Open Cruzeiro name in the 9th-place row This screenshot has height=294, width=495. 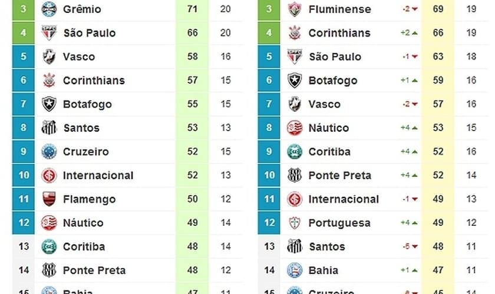86,152
